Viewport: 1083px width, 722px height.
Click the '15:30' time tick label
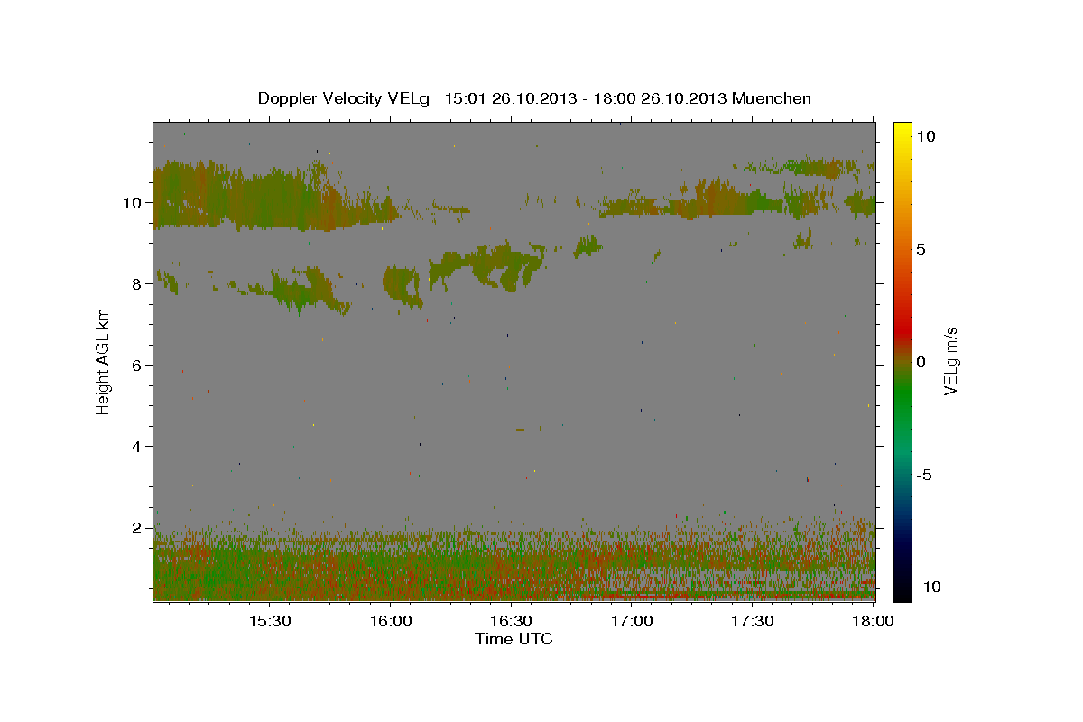[x=270, y=621]
